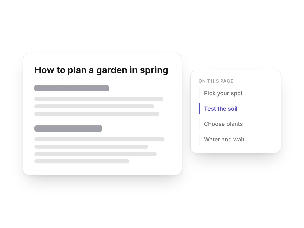The width and height of the screenshot is (304, 228).
Task: Jump to the Choose plants section
Action: point(223,124)
